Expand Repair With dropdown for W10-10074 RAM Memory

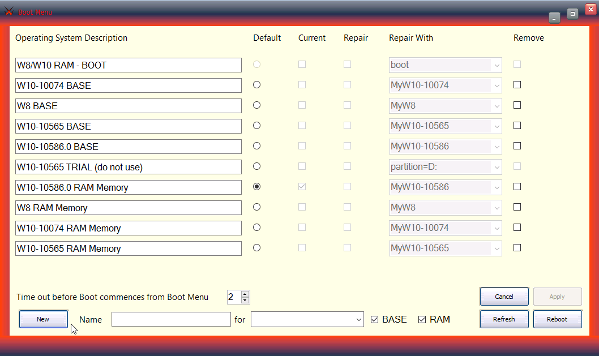point(446,228)
